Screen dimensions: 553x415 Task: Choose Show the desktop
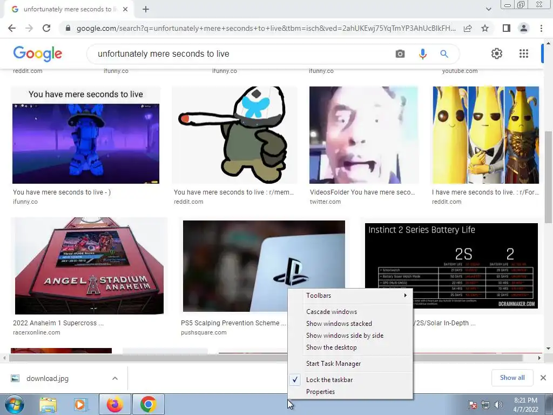pos(350,347)
